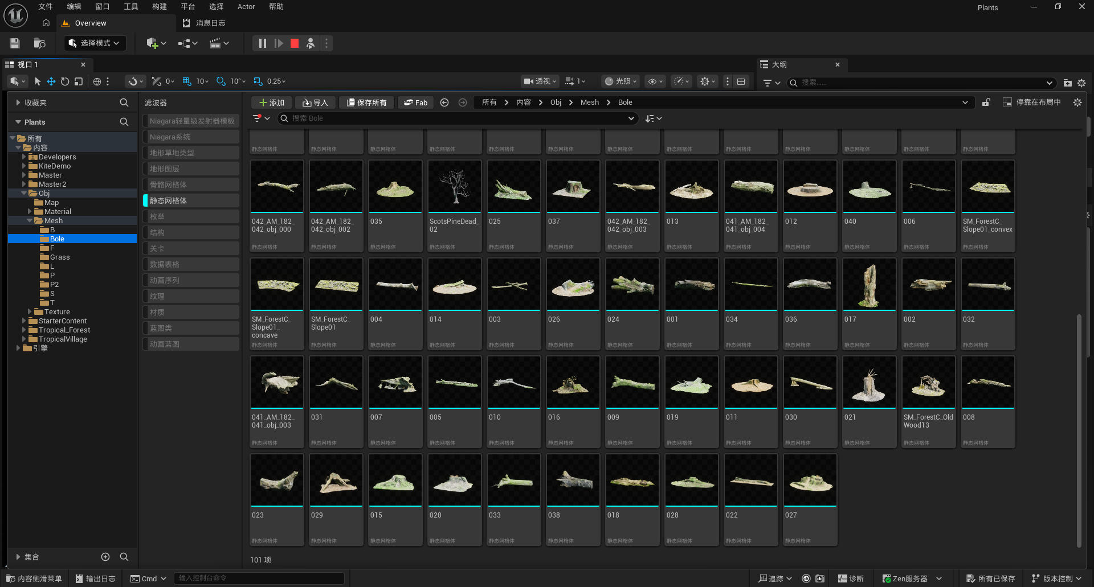Image resolution: width=1094 pixels, height=587 pixels.
Task: Enable the 蓝图类 filter
Action: (191, 328)
